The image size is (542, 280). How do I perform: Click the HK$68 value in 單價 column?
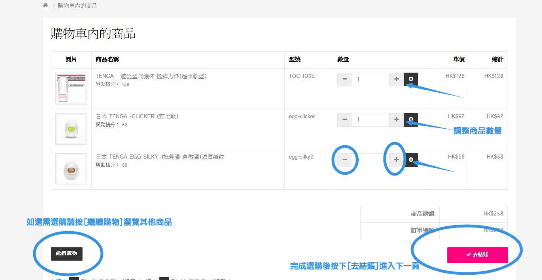[x=456, y=157]
